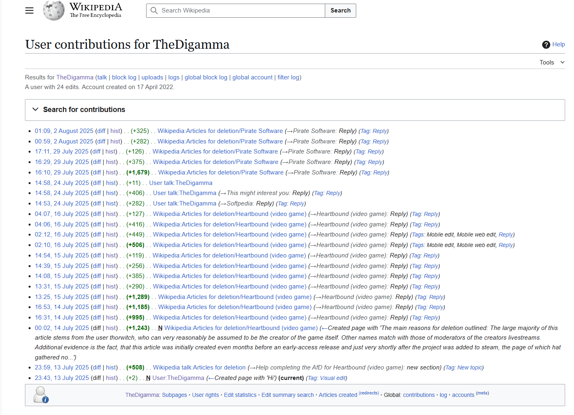Viewport: 574px width, 415px height.
Task: Expand the Search for contributions panel
Action: pyautogui.click(x=295, y=110)
